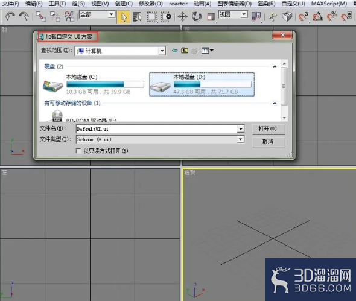The width and height of the screenshot is (356, 301).
Task: Toggle the Keyboard Shortcut Override icon
Action: [x=287, y=17]
